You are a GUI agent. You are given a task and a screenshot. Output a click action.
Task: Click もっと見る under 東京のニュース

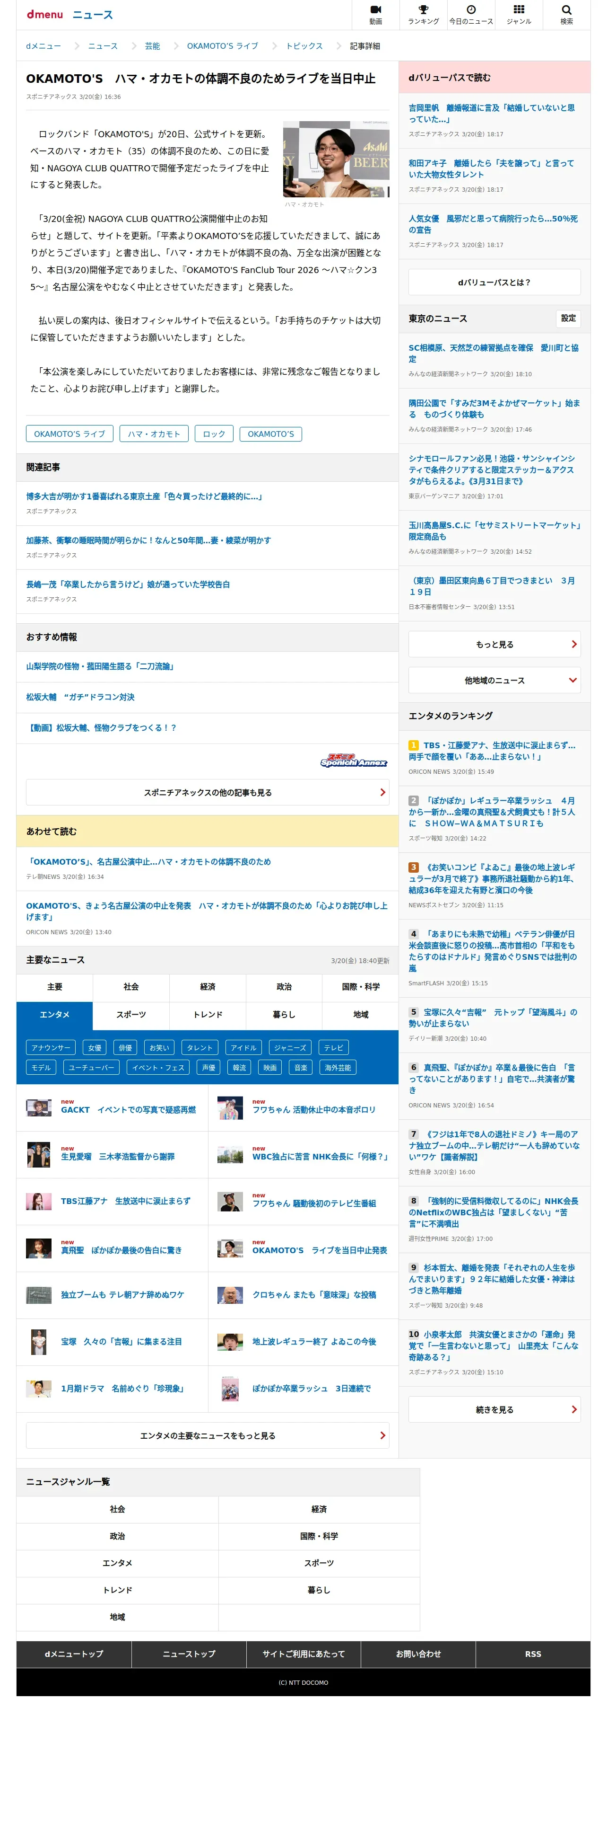(494, 644)
